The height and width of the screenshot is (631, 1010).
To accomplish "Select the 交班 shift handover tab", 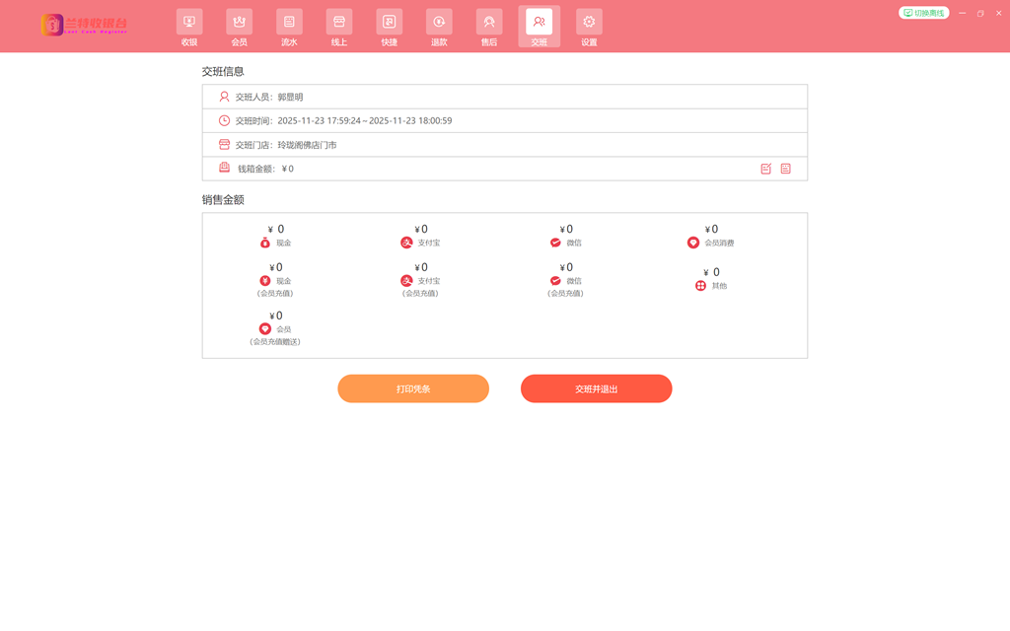I will [539, 28].
